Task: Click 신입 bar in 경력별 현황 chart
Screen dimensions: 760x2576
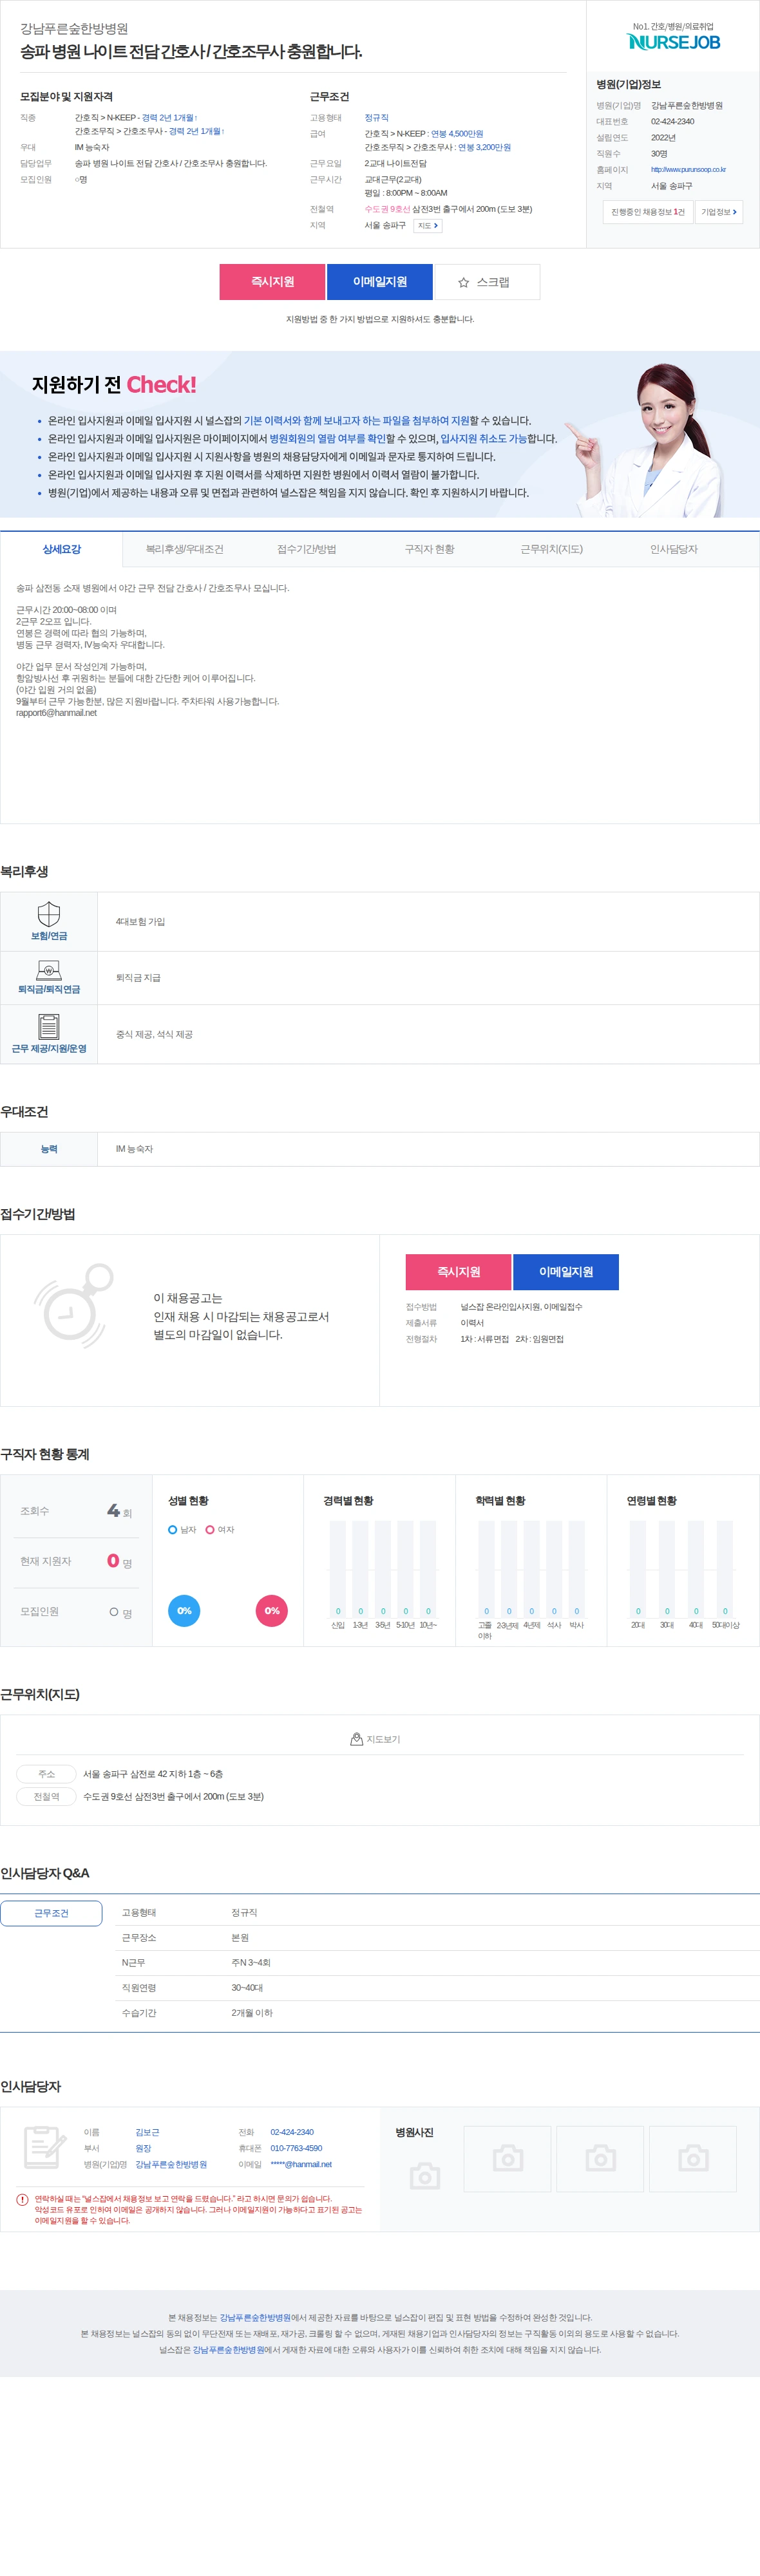Action: coord(338,1569)
